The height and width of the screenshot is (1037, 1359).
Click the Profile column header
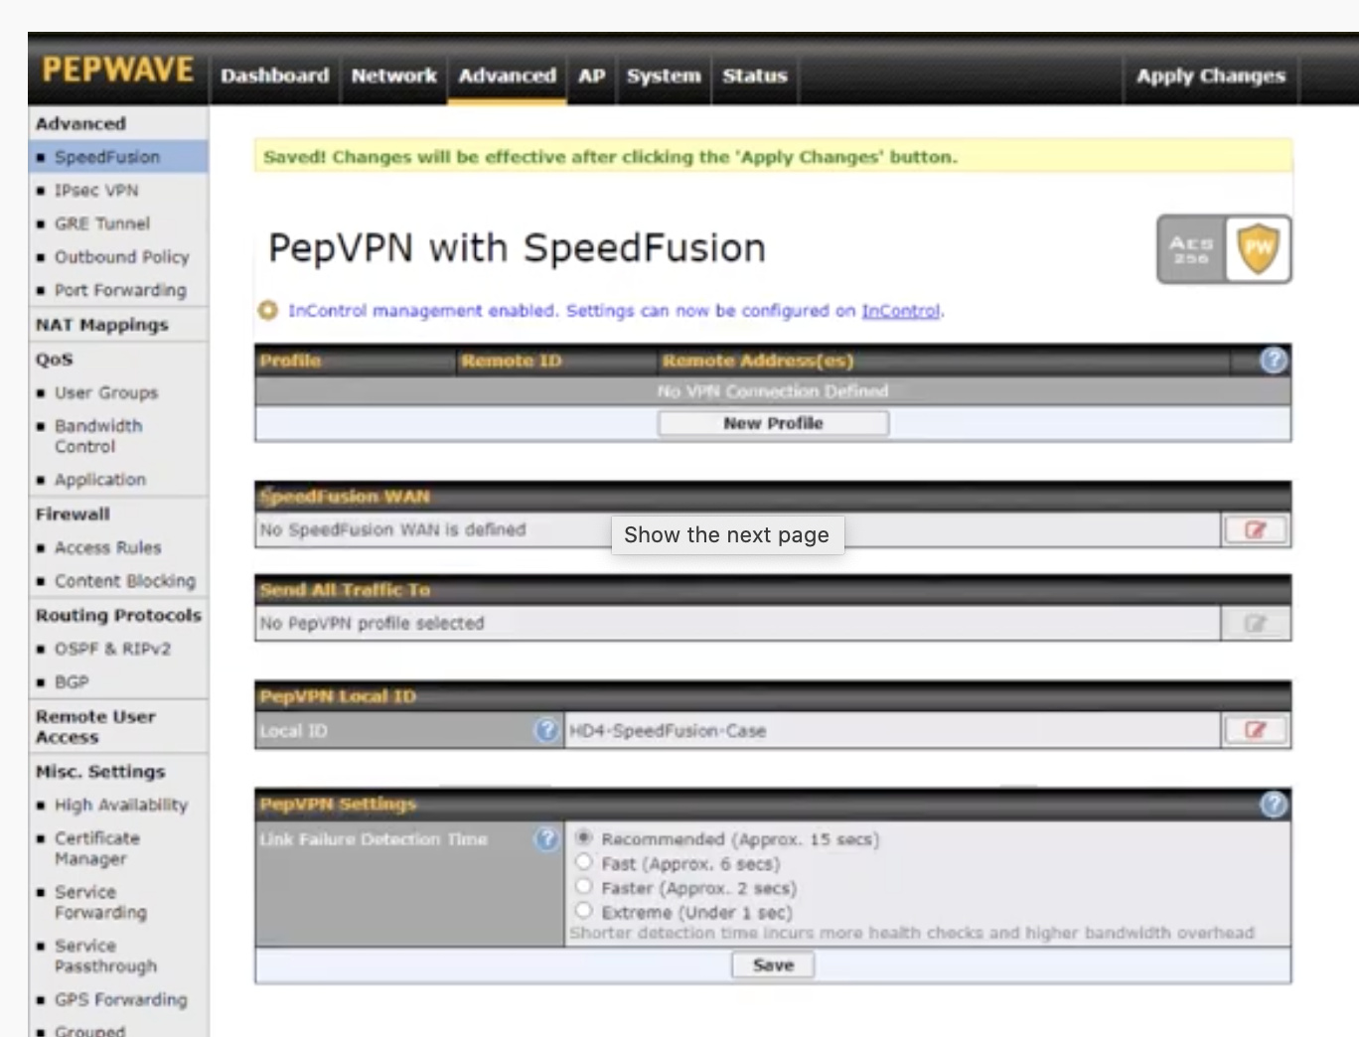[x=290, y=361]
